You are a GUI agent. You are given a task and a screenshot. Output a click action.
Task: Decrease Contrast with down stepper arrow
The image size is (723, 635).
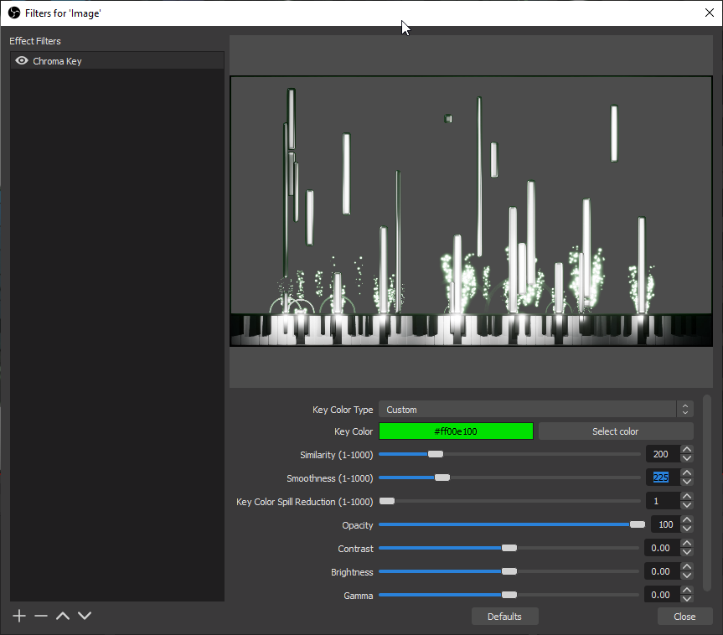click(x=687, y=552)
